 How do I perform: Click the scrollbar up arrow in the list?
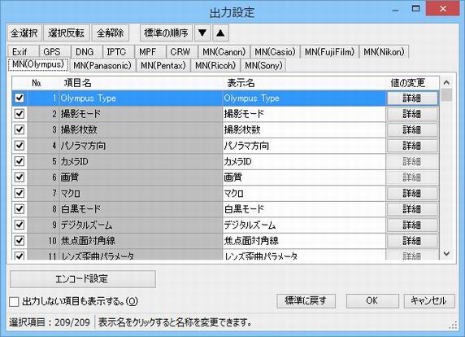click(446, 82)
